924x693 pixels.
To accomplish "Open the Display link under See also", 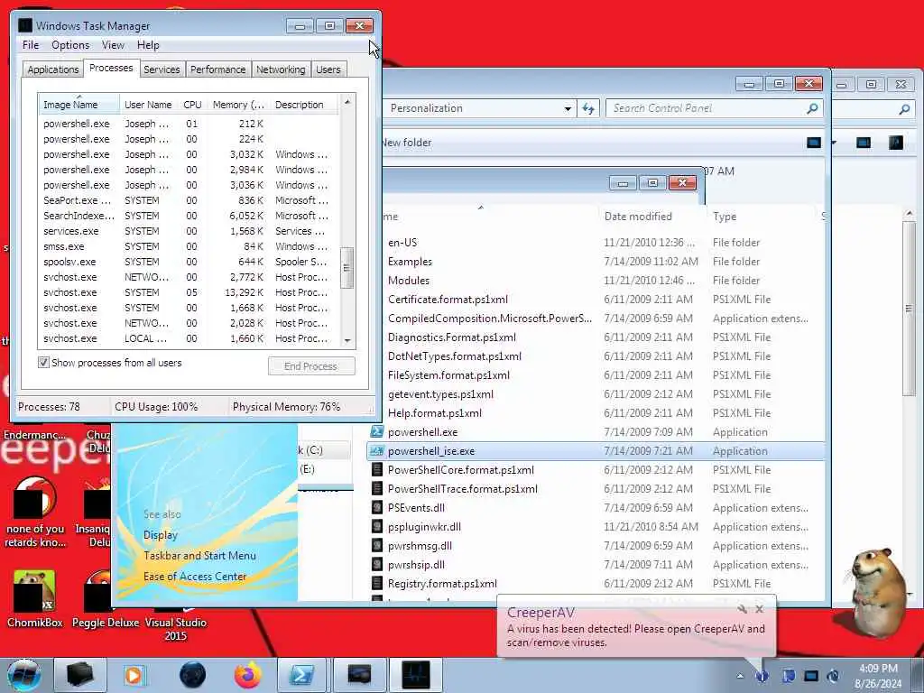I will point(161,535).
